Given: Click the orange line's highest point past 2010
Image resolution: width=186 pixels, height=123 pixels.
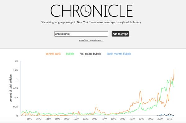Looking at the screenshot, I should coord(174,70).
